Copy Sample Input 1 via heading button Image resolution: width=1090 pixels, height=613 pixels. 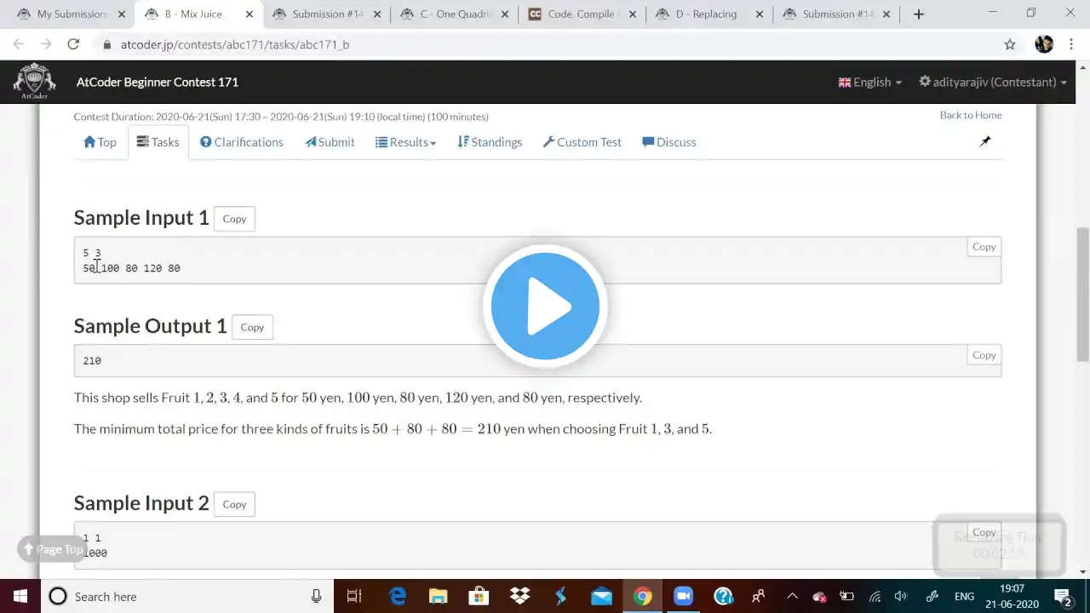click(x=234, y=219)
